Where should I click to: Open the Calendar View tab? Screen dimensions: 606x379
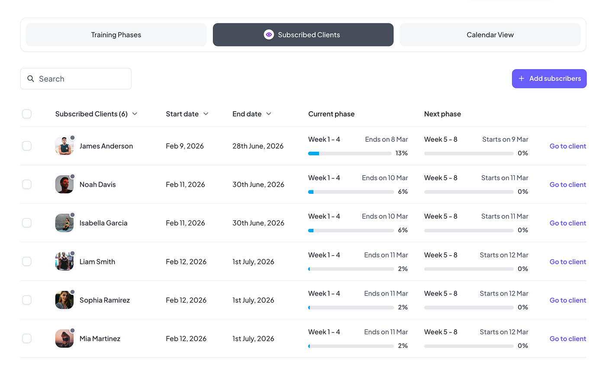click(x=490, y=35)
